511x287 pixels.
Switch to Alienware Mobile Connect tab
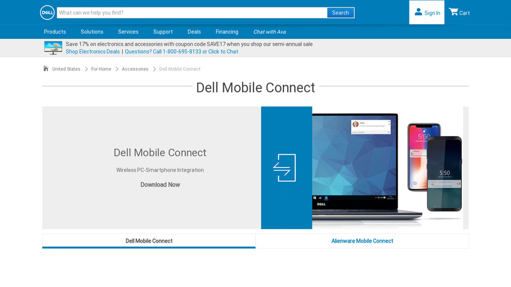click(x=362, y=241)
